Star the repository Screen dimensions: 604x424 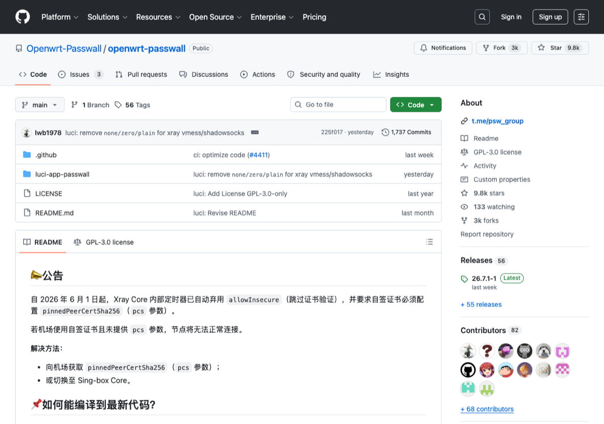click(x=560, y=48)
